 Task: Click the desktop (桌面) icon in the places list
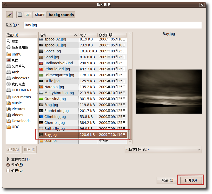pyautogui.click(x=9, y=60)
